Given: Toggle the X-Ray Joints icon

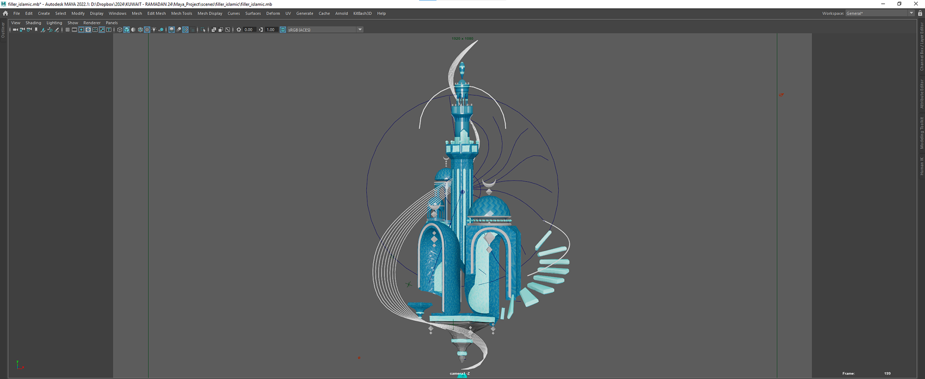Looking at the screenshot, I should pyautogui.click(x=227, y=30).
